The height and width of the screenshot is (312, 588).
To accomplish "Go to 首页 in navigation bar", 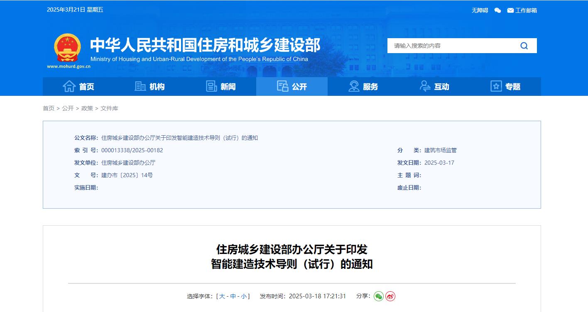I will click(78, 86).
